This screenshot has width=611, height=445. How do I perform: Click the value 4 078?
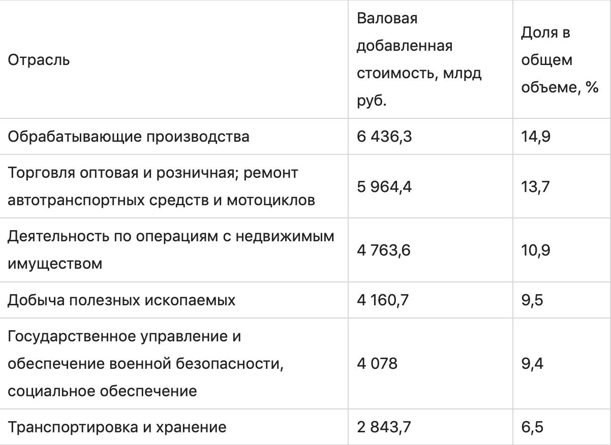click(377, 364)
